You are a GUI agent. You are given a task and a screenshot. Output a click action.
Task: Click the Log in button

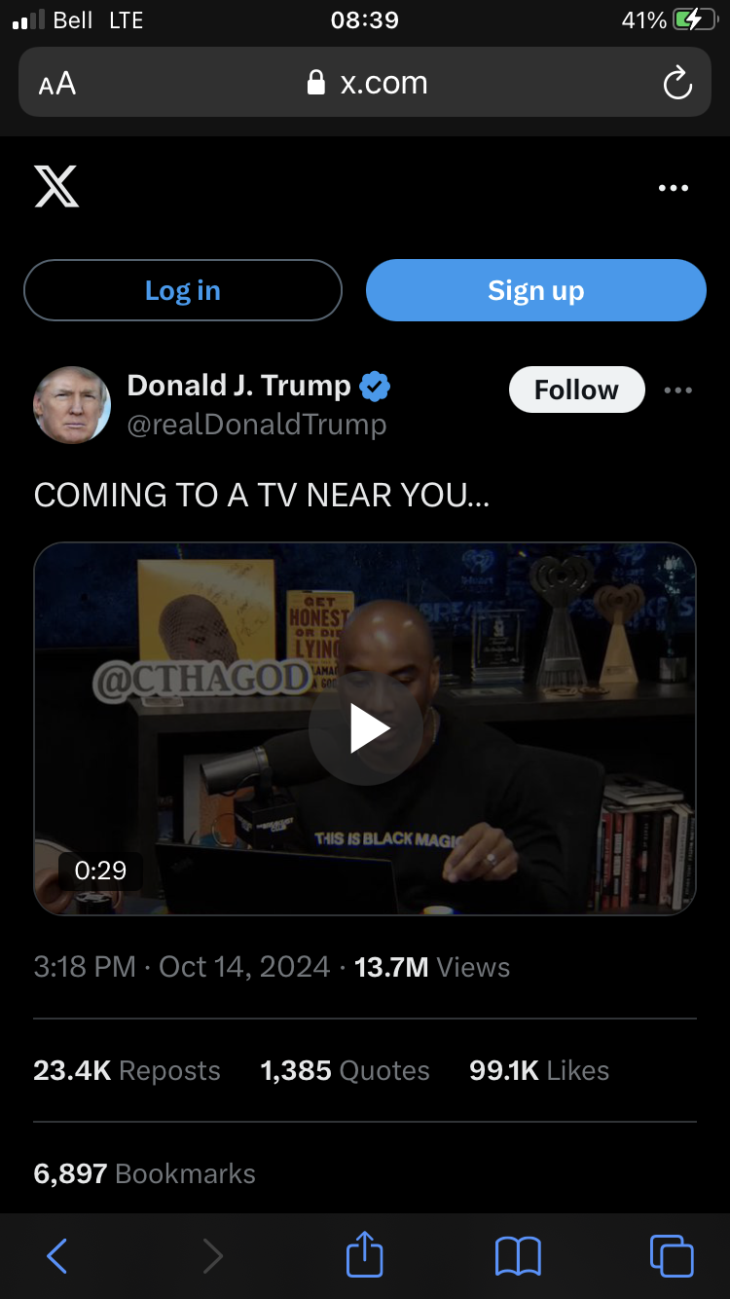click(183, 290)
